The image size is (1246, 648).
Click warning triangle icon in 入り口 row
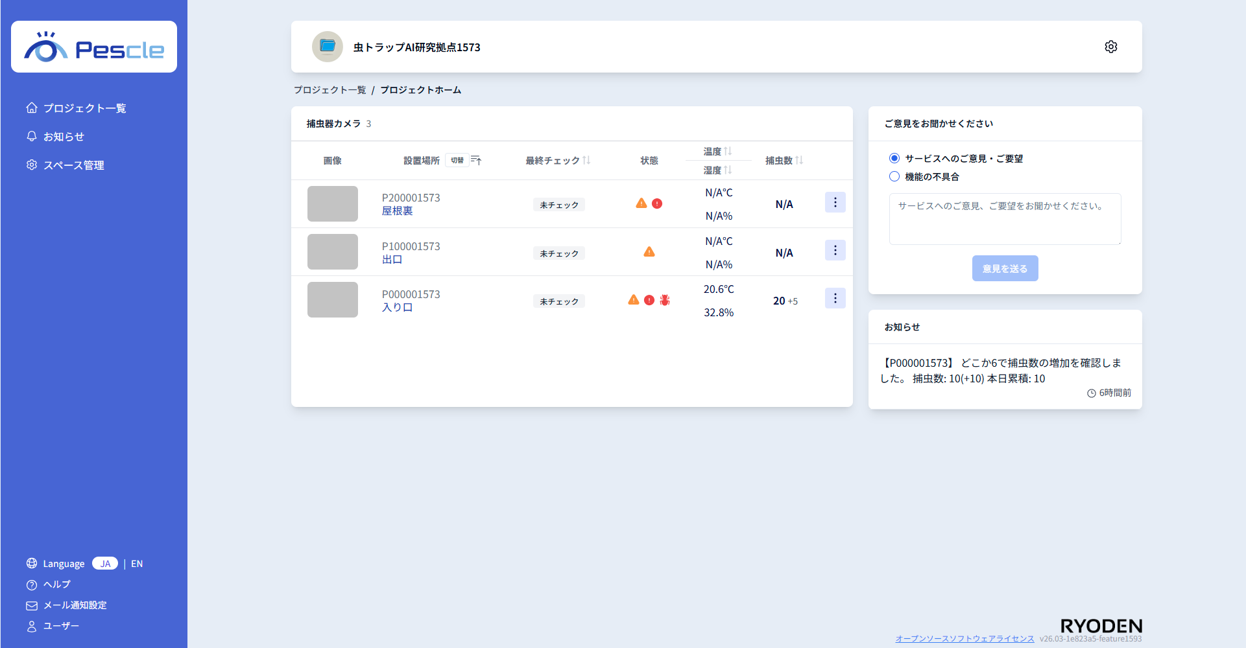(x=634, y=299)
